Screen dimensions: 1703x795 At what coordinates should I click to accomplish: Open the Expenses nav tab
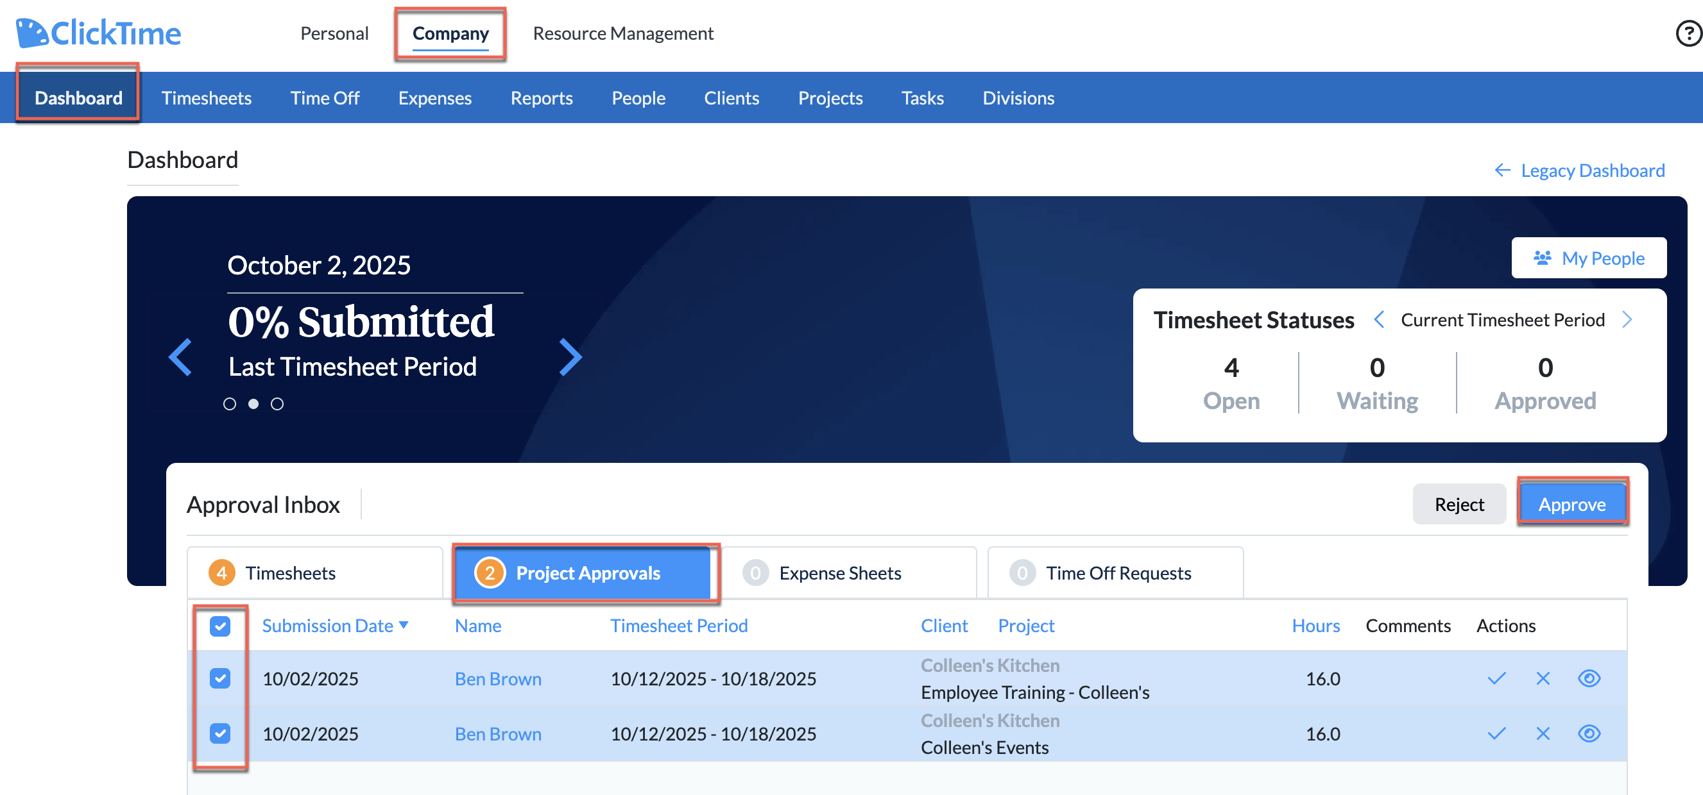[435, 97]
